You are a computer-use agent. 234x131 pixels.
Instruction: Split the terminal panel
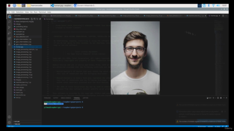(x=218, y=98)
